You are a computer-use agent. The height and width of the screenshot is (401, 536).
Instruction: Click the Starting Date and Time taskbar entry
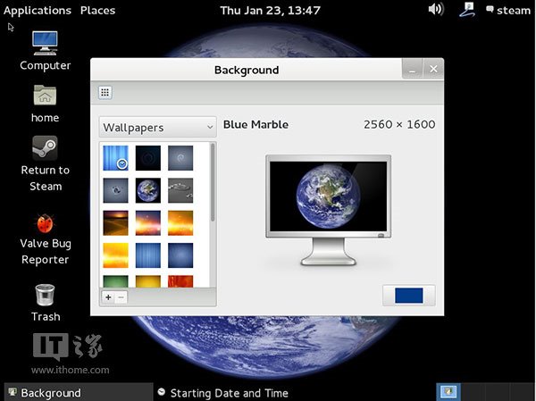point(222,393)
